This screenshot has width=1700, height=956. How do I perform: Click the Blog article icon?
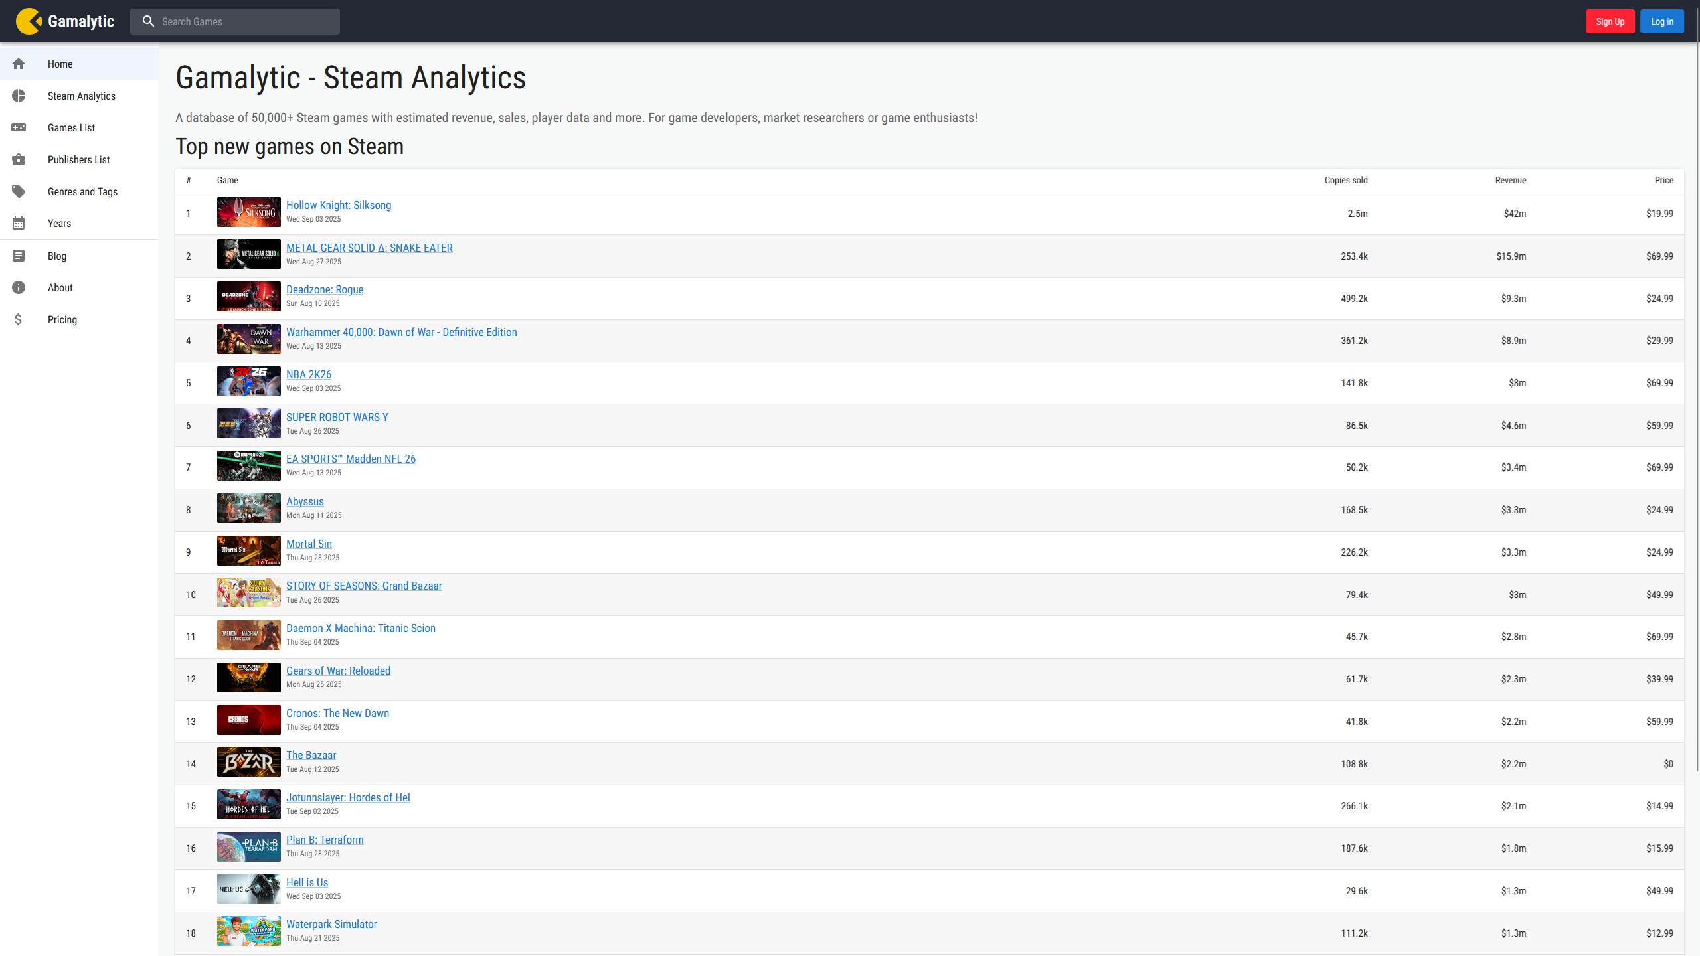19,256
